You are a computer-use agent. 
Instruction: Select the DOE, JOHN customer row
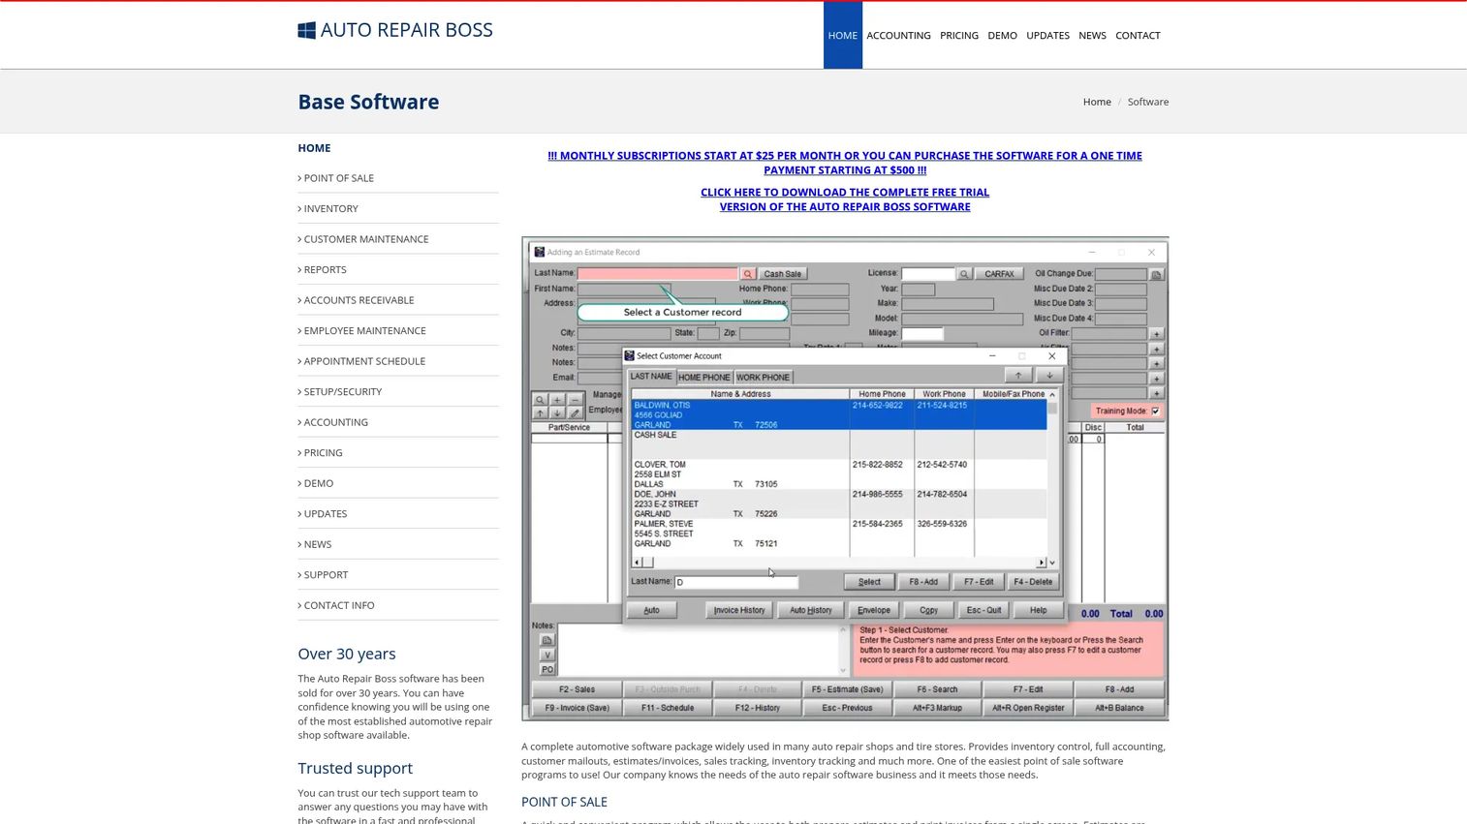pyautogui.click(x=838, y=504)
